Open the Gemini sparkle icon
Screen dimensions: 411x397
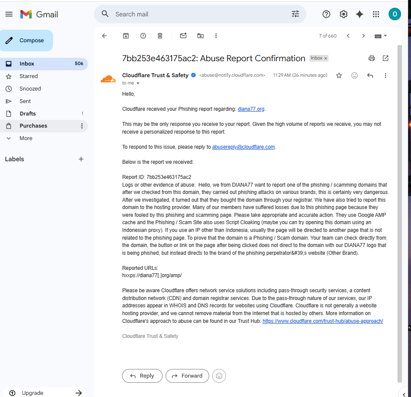(x=359, y=14)
